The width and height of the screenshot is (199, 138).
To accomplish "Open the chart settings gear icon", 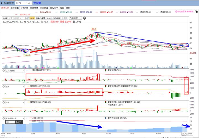I will pyautogui.click(x=85, y=18).
